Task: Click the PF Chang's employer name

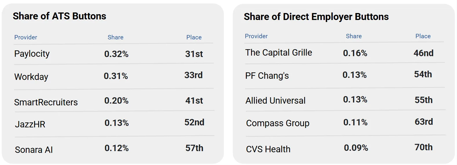Action: 267,76
